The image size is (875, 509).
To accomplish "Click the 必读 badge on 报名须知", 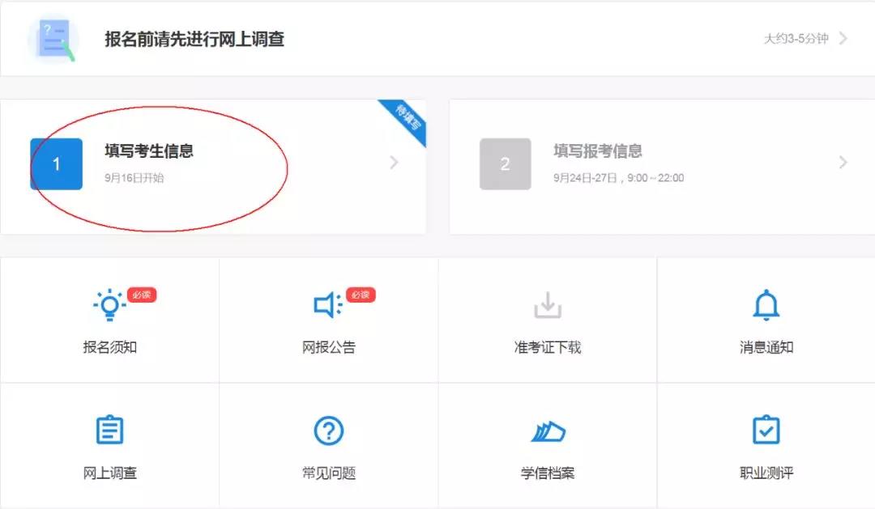I will pos(141,295).
